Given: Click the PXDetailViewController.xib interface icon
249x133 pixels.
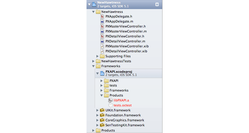Looking at the screenshot, I should [102, 51].
